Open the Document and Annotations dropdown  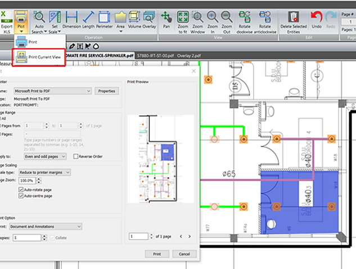pos(48,227)
